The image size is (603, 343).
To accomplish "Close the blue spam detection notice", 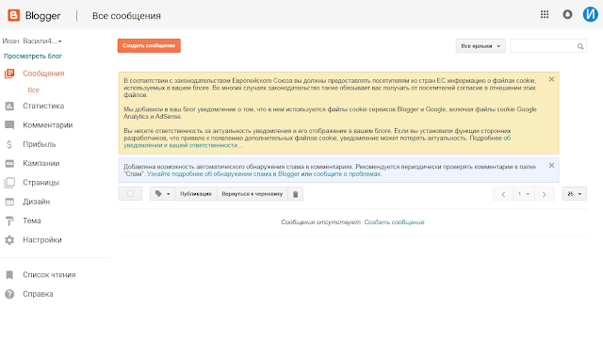I will (551, 165).
